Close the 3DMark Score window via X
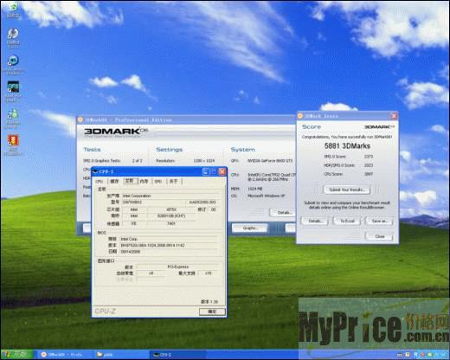This screenshot has width=450, height=360. [394, 116]
